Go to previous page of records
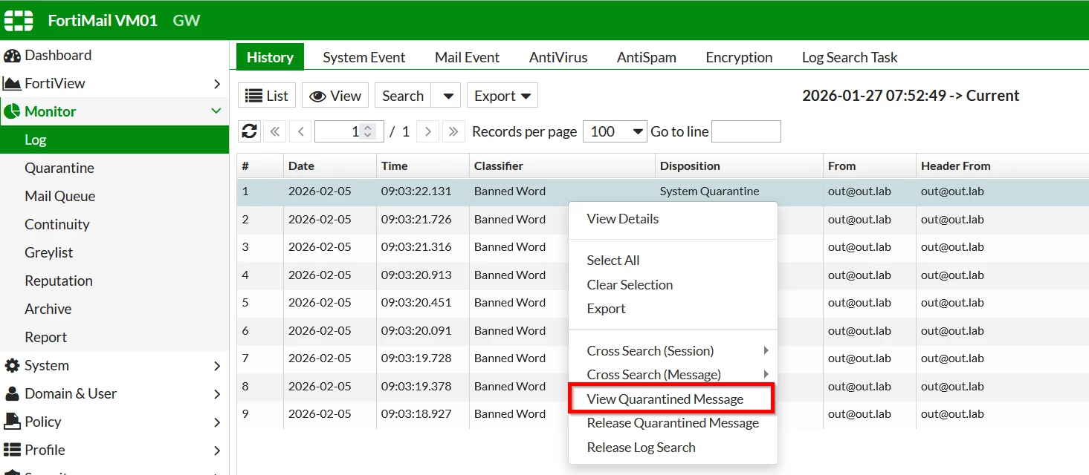1089x475 pixels. 300,131
